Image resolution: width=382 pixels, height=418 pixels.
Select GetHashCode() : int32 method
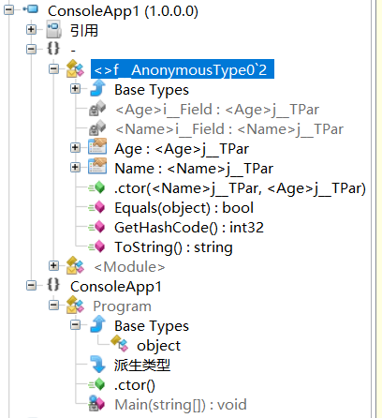(189, 228)
